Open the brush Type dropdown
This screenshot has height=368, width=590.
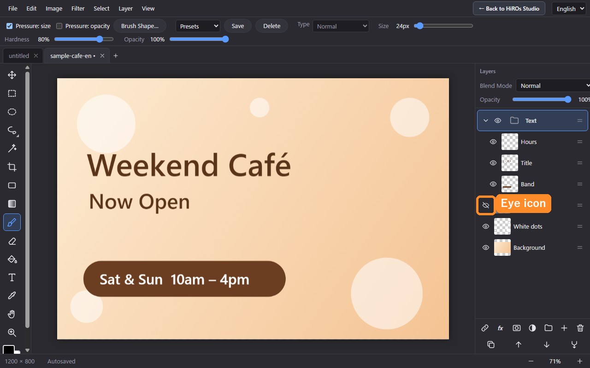[341, 26]
